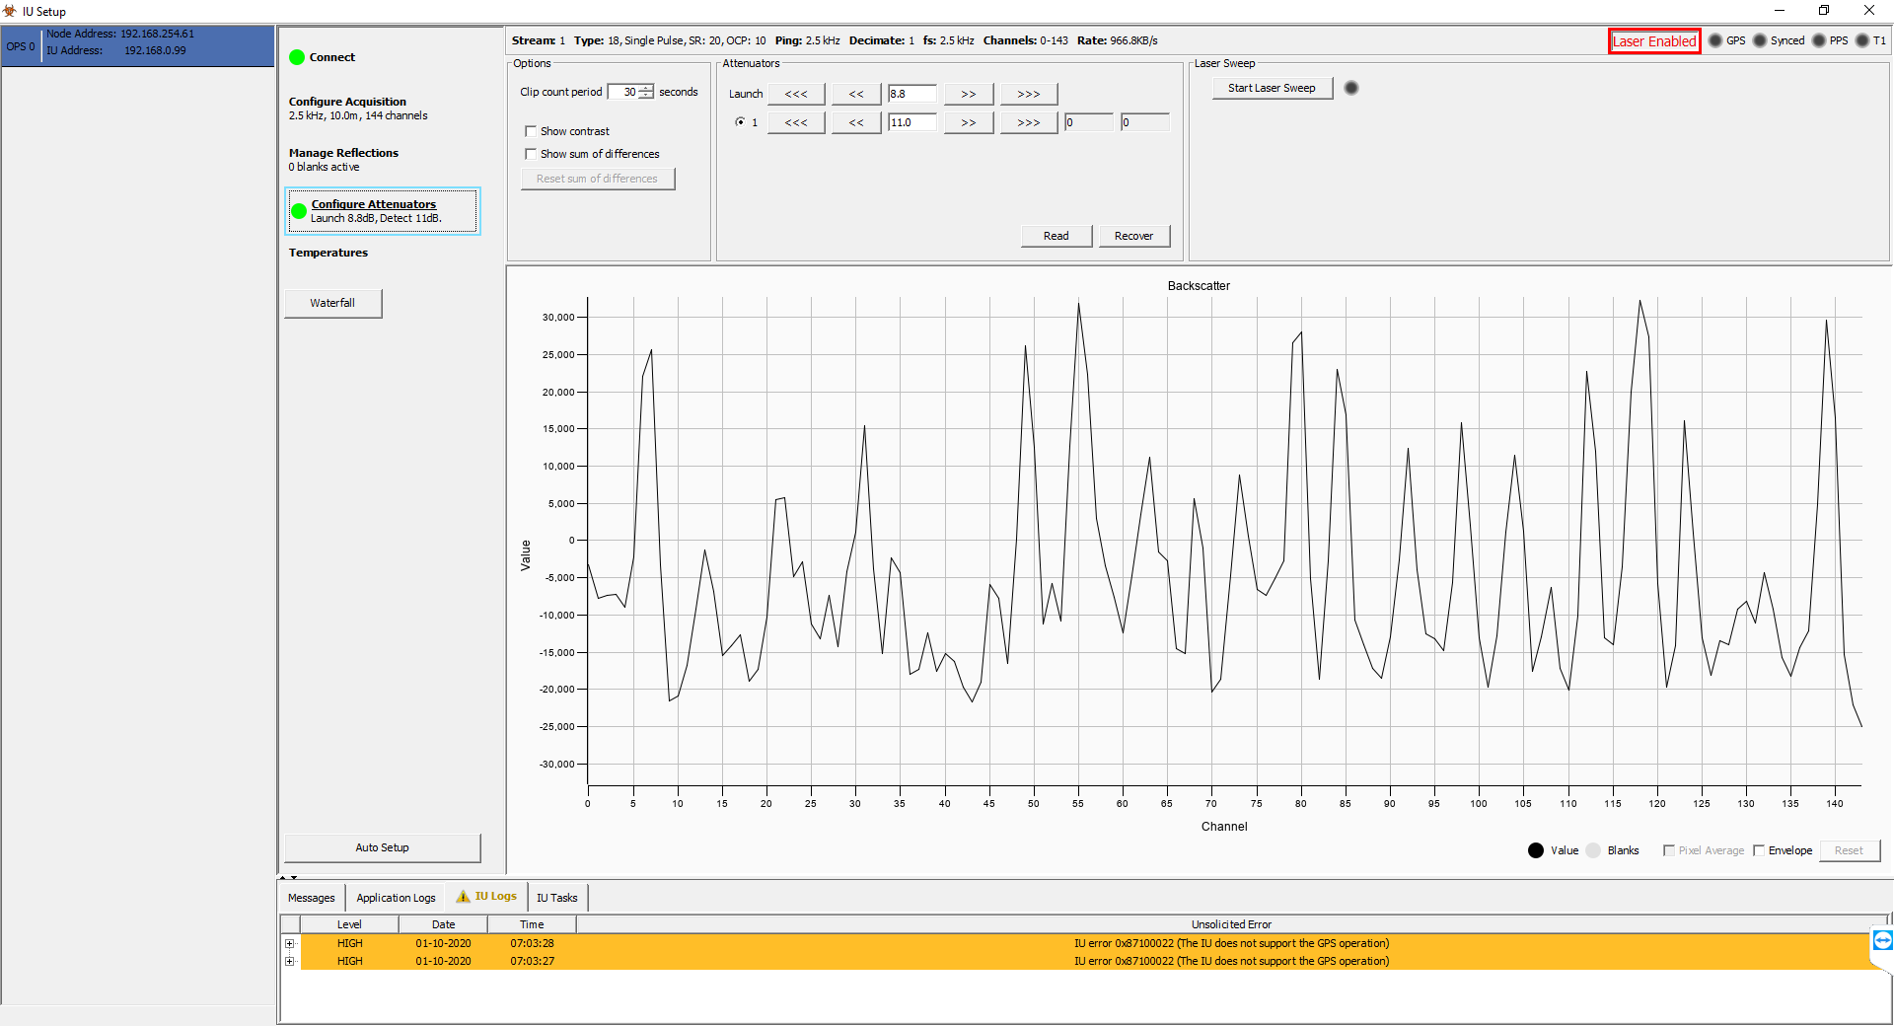
Task: Click the green Connect status indicator
Action: (x=296, y=57)
